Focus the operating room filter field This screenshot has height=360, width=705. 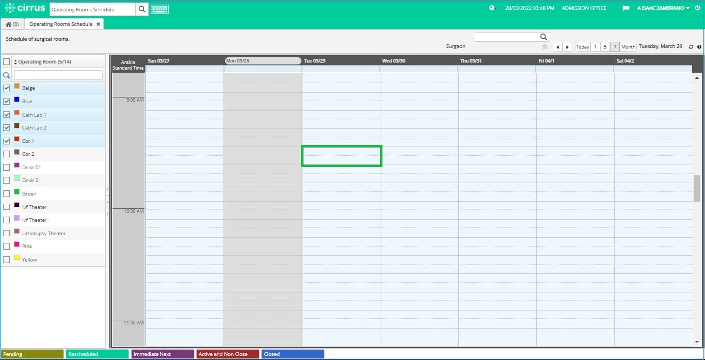click(x=58, y=75)
